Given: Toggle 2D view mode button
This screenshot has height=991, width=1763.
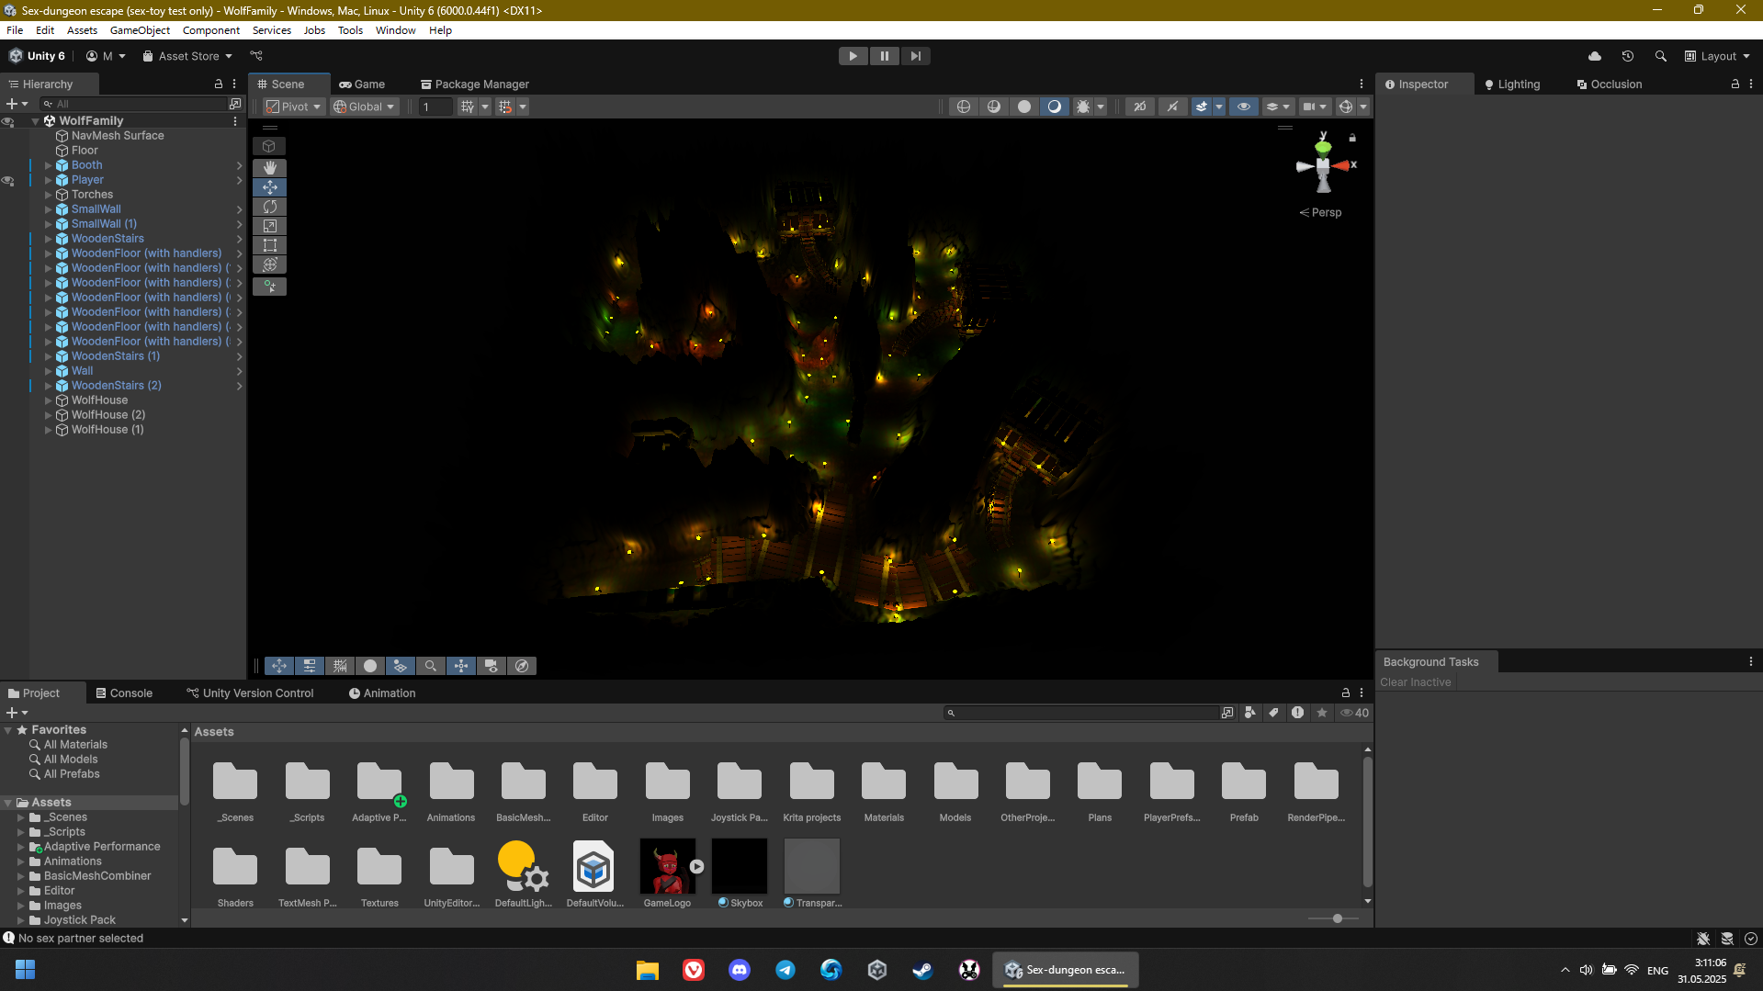Looking at the screenshot, I should click(1140, 107).
